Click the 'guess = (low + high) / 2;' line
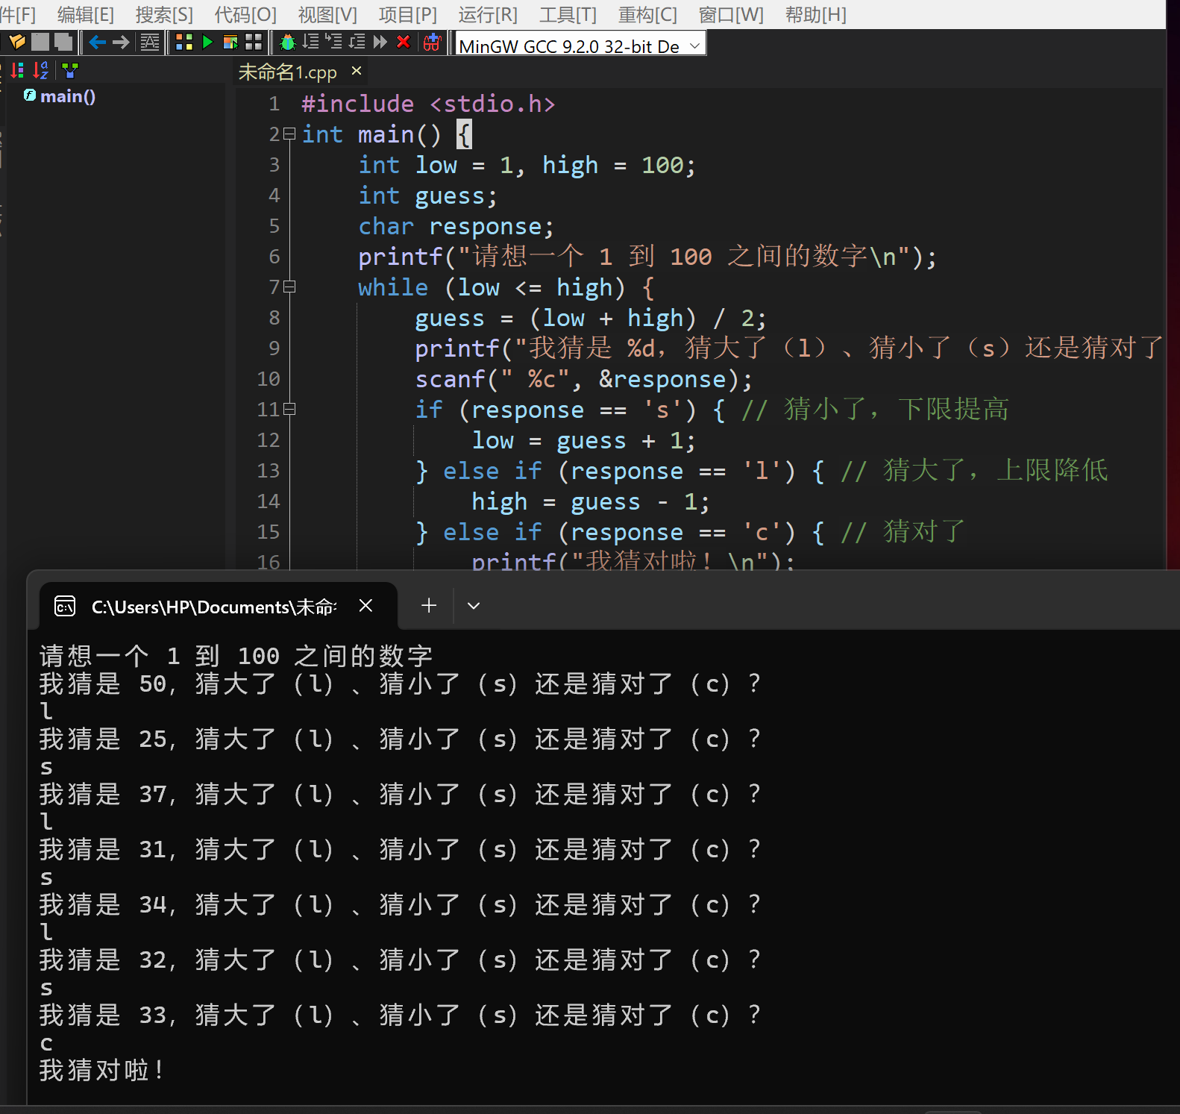Viewport: 1180px width, 1114px height. coord(590,319)
